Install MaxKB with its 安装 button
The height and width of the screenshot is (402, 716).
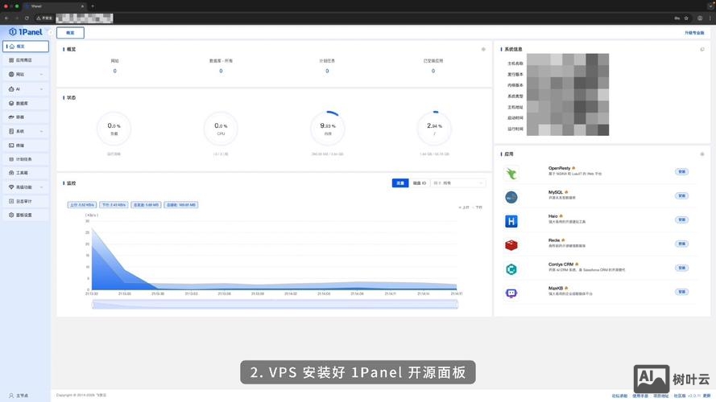(x=681, y=292)
